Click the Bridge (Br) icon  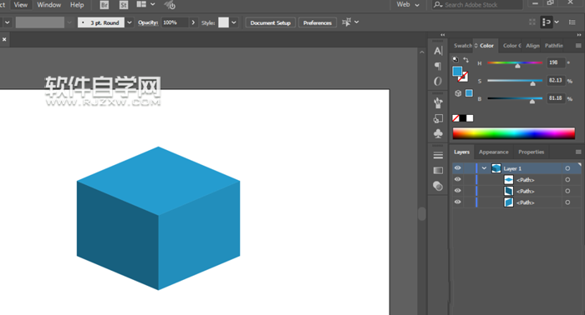[104, 5]
